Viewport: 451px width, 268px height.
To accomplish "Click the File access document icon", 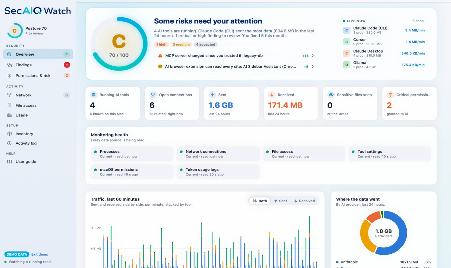I will (x=9, y=105).
